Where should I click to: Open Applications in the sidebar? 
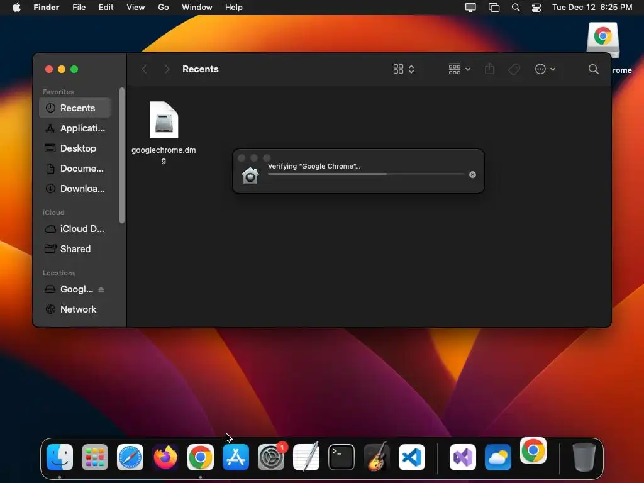[75, 128]
